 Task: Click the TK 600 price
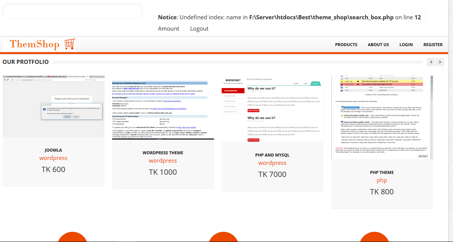point(53,169)
